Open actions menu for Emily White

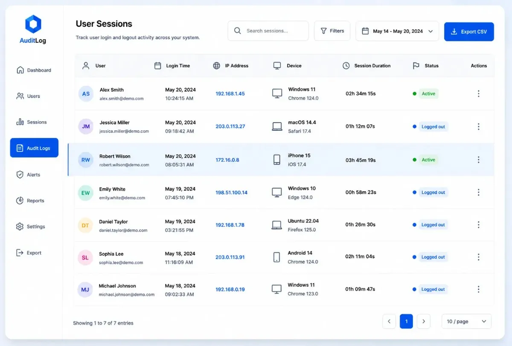point(479,192)
